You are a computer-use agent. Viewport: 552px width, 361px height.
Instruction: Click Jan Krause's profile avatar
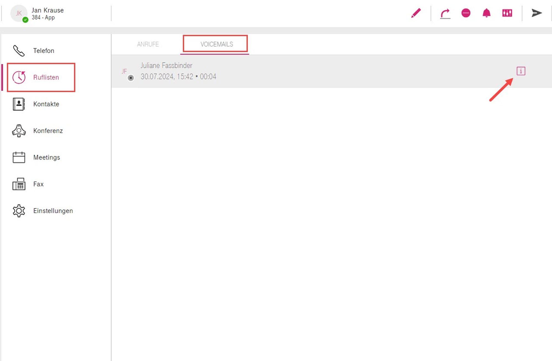(x=18, y=13)
